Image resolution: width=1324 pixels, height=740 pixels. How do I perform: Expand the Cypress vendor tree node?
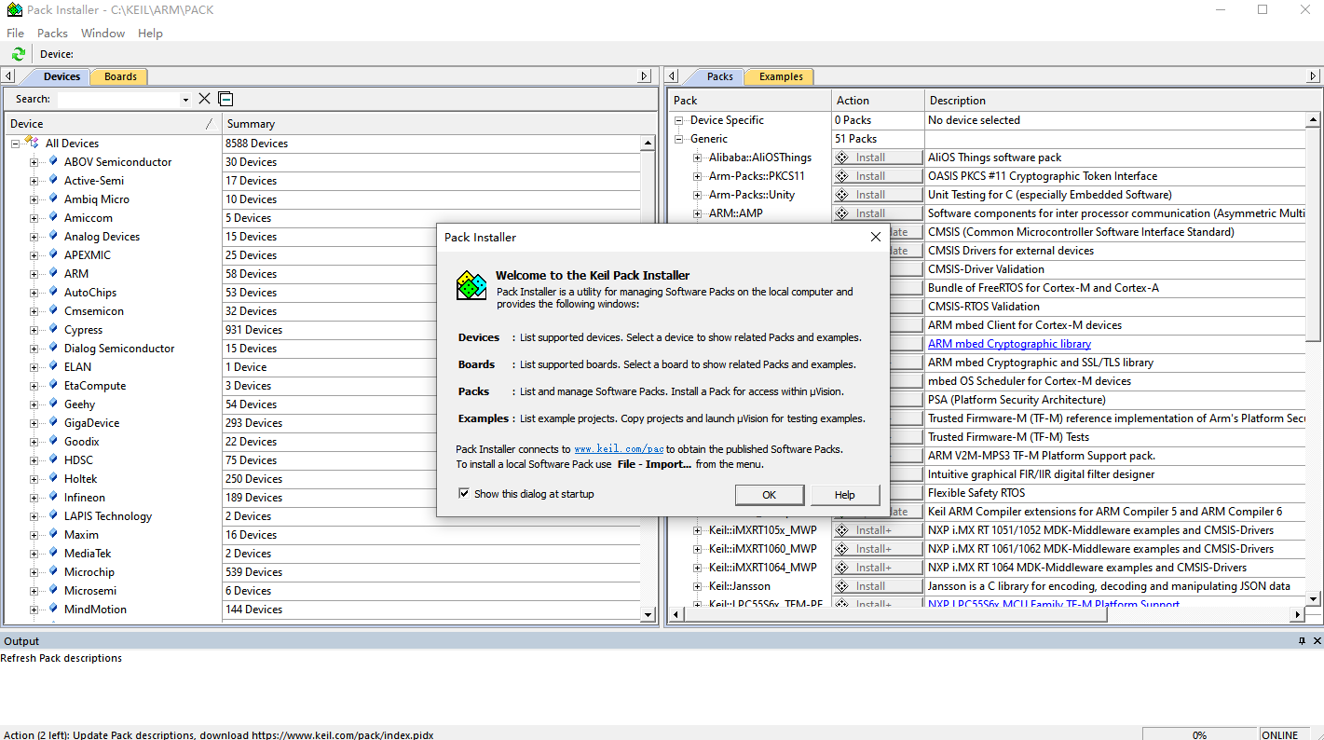click(x=34, y=330)
